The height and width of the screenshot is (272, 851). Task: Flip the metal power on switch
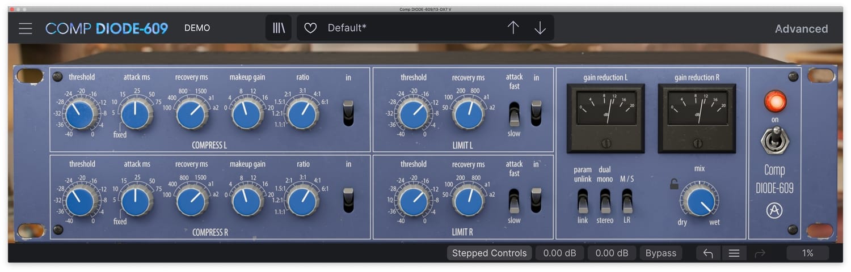(x=775, y=140)
